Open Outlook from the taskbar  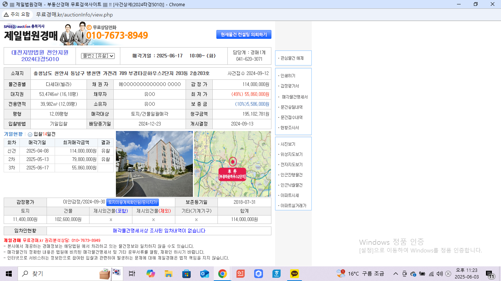[204, 273]
